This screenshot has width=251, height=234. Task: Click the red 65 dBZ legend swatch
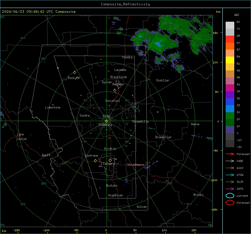(x=230, y=39)
